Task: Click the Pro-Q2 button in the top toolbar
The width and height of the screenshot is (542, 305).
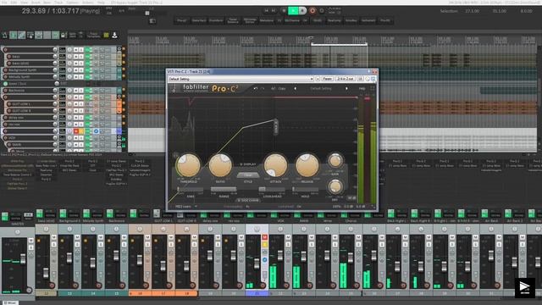Action: point(182,20)
